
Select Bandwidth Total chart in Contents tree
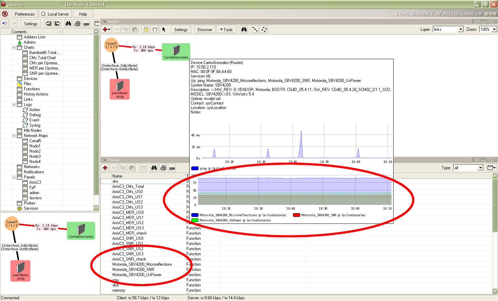44,53
